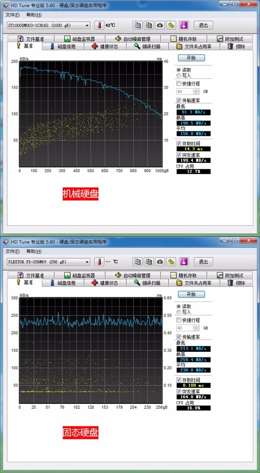
Task: Click short-stroke 40 GB field in ST1000DM003 window
Action: click(x=185, y=92)
